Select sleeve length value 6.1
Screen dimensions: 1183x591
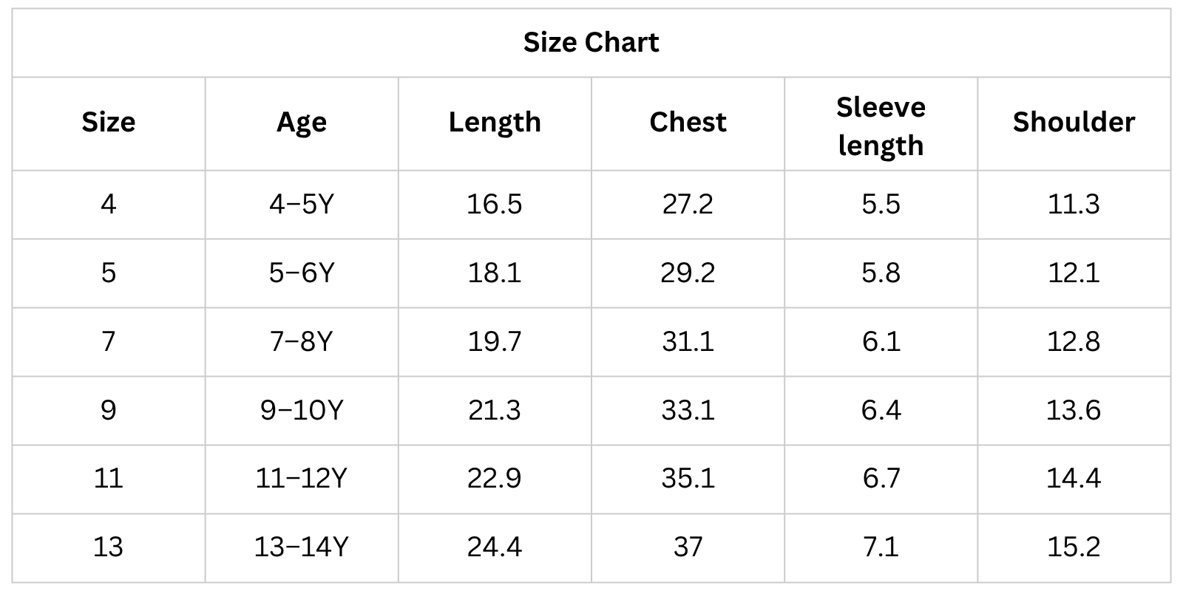(x=881, y=341)
